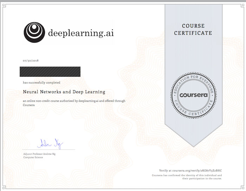The width and height of the screenshot is (246, 191).
Task: Select the 'Computer Science' text
Action: 33,157
